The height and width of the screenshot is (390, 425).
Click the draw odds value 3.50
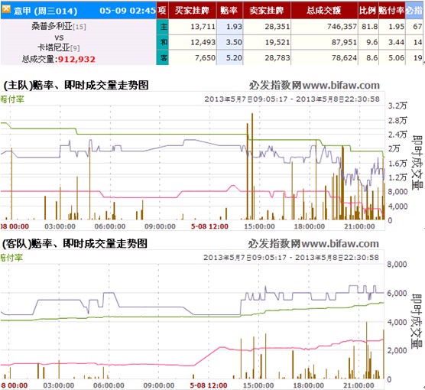click(234, 42)
